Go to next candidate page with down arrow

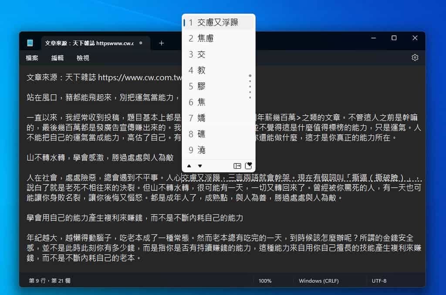(x=200, y=166)
